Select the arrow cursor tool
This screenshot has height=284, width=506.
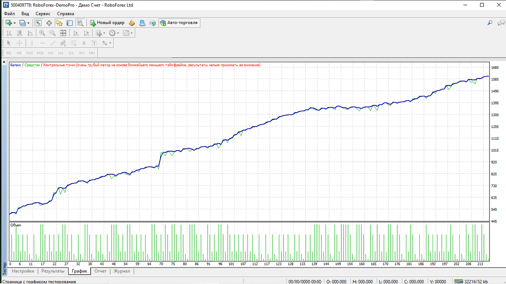pos(9,43)
